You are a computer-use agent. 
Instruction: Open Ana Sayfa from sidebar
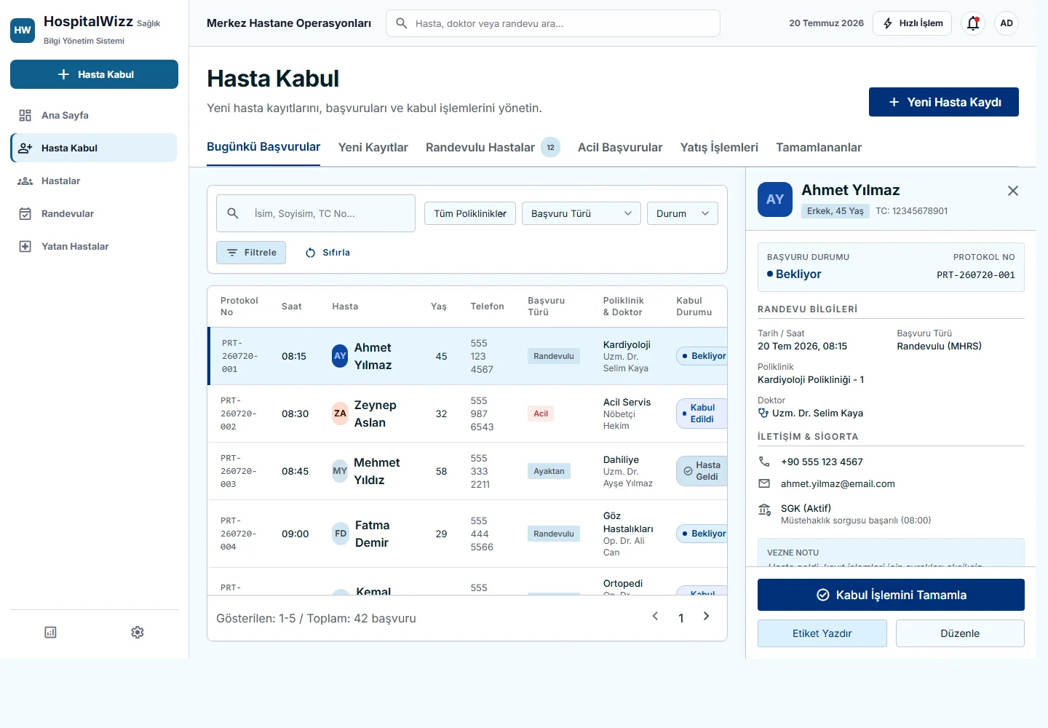[94, 115]
